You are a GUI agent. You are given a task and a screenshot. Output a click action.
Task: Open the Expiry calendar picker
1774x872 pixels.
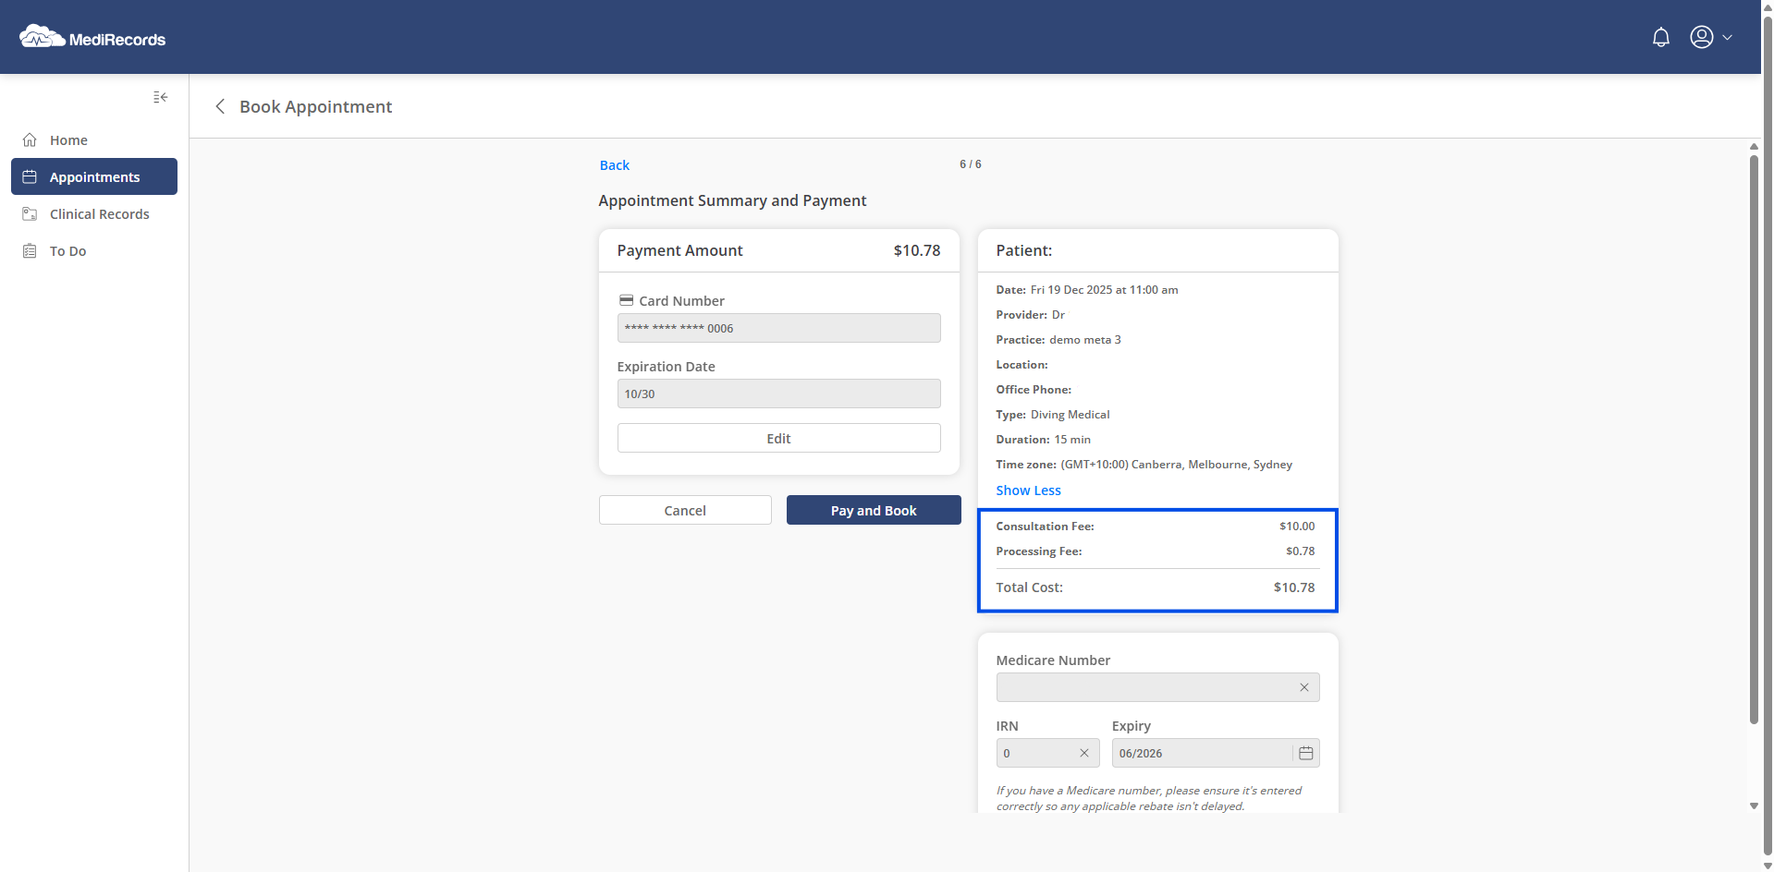click(1306, 753)
